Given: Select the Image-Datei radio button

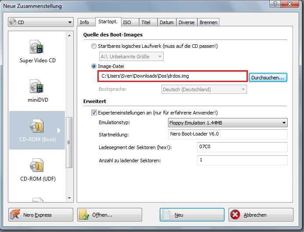Looking at the screenshot, I should (x=94, y=66).
